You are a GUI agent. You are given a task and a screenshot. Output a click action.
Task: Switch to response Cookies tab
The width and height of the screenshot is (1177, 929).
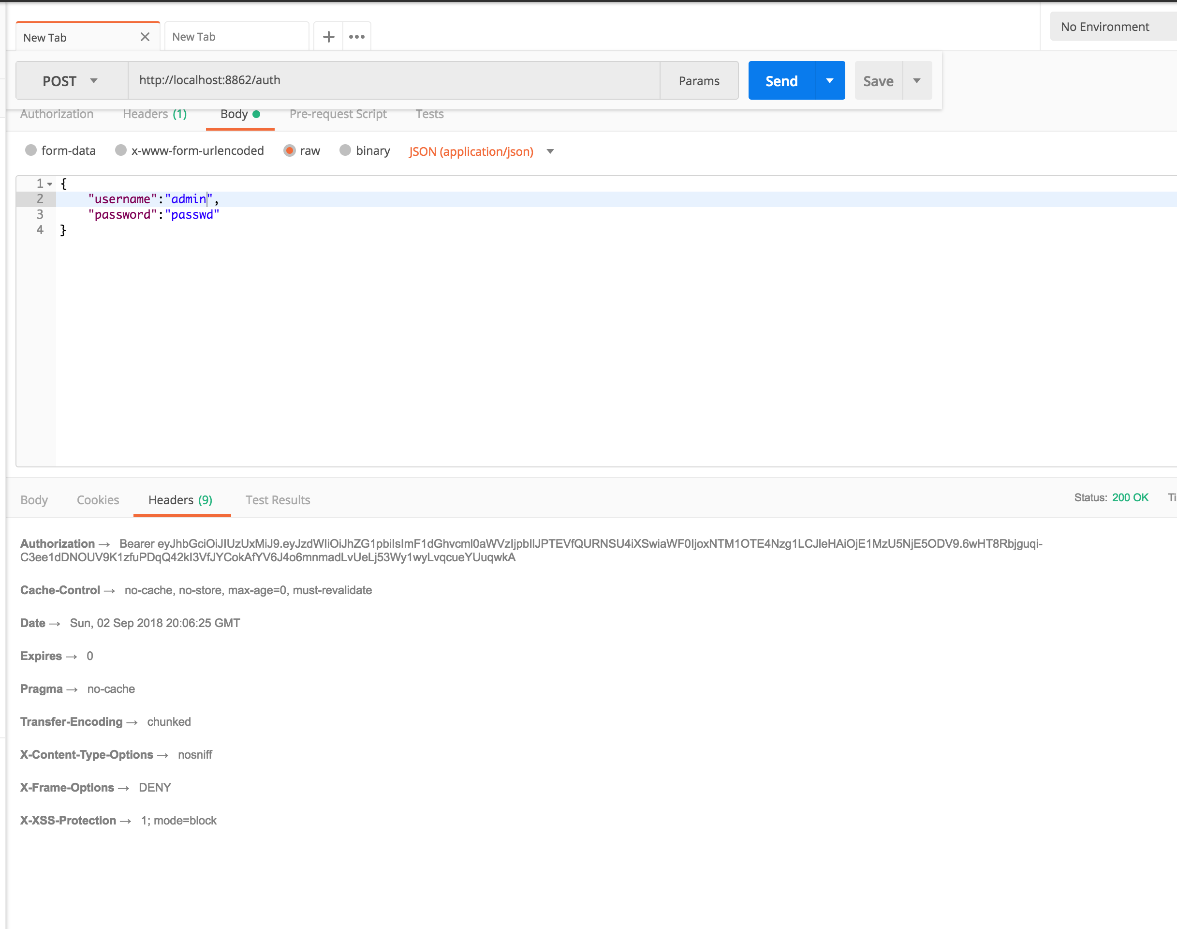[x=98, y=499]
